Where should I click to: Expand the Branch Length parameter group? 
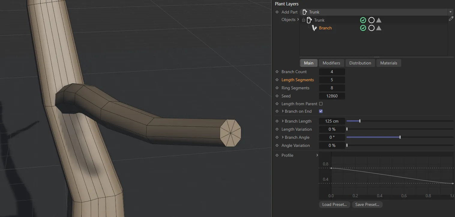[x=283, y=121]
